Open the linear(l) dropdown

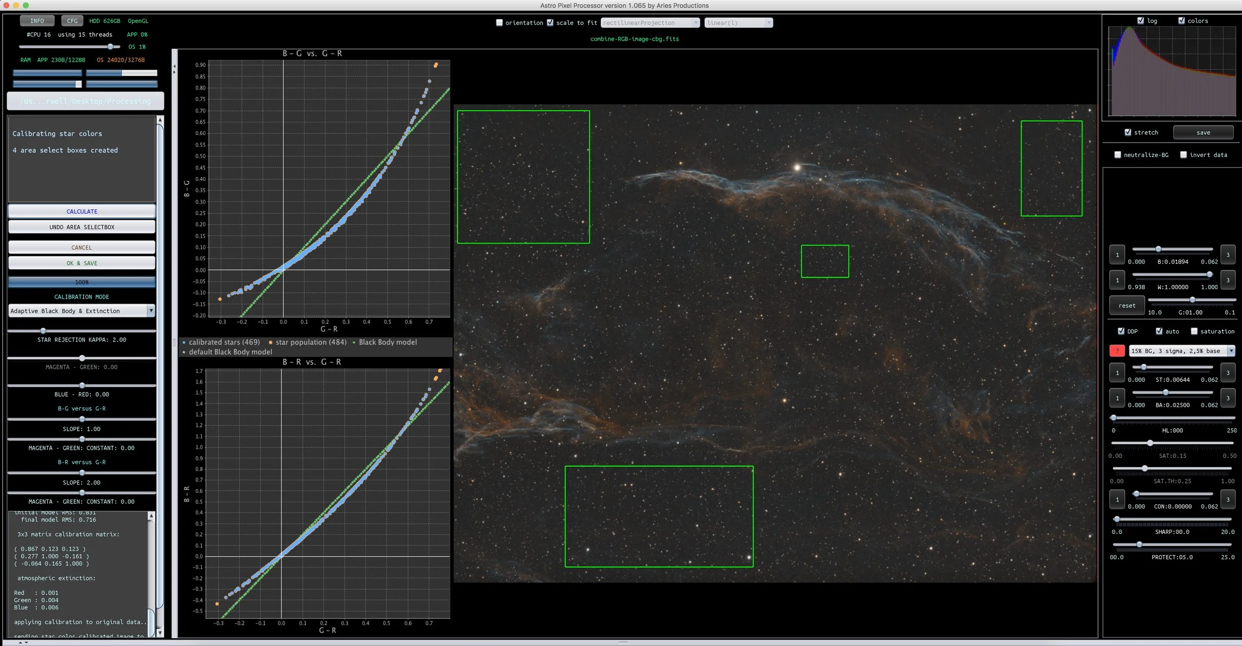(739, 23)
